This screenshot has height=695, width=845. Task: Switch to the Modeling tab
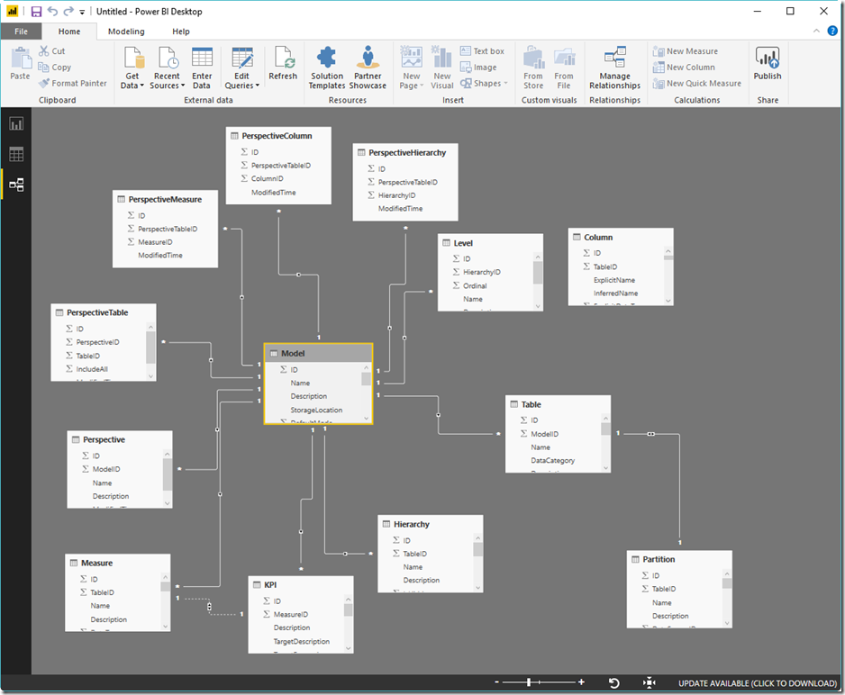tap(126, 32)
